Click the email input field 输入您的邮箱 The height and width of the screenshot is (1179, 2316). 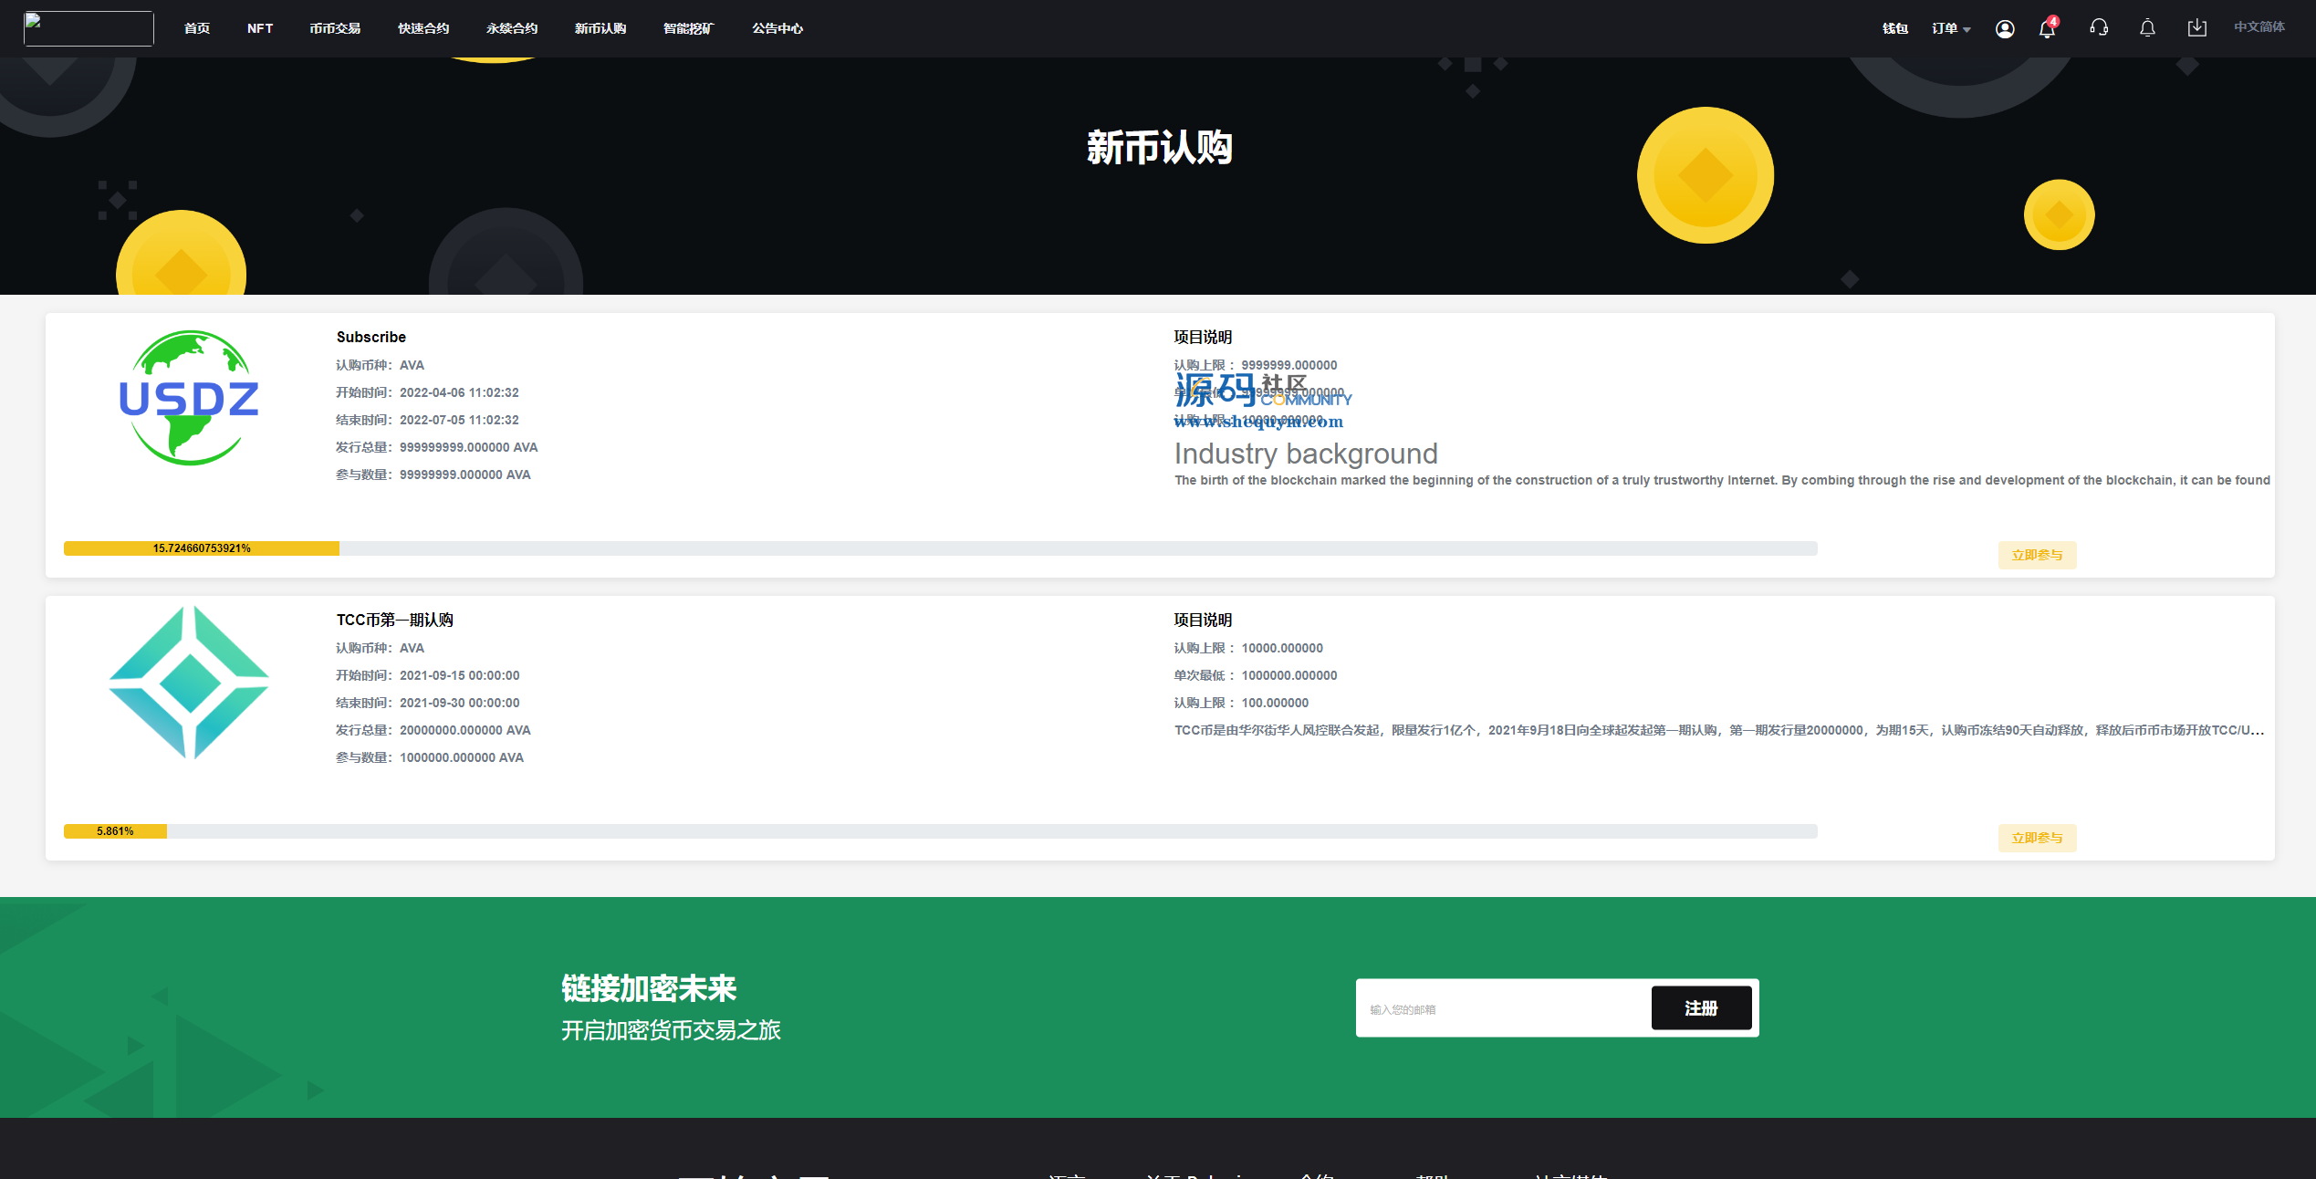(x=1504, y=1008)
